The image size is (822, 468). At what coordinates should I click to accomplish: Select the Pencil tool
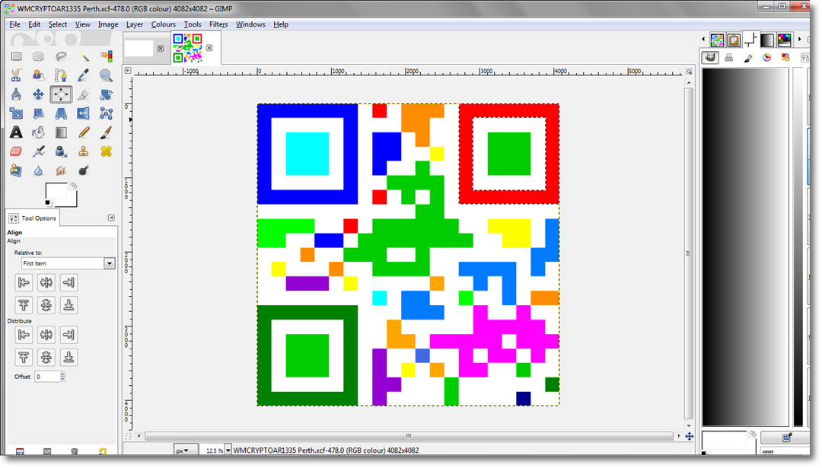point(84,132)
